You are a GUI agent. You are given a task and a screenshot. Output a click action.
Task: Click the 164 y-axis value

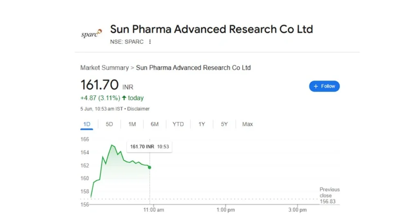[x=85, y=153]
